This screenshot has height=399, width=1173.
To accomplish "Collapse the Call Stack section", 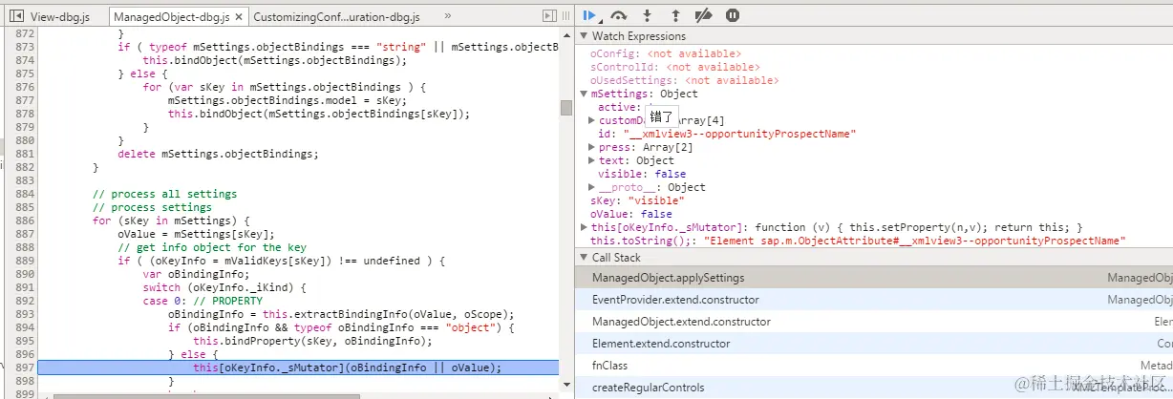I will pos(586,258).
